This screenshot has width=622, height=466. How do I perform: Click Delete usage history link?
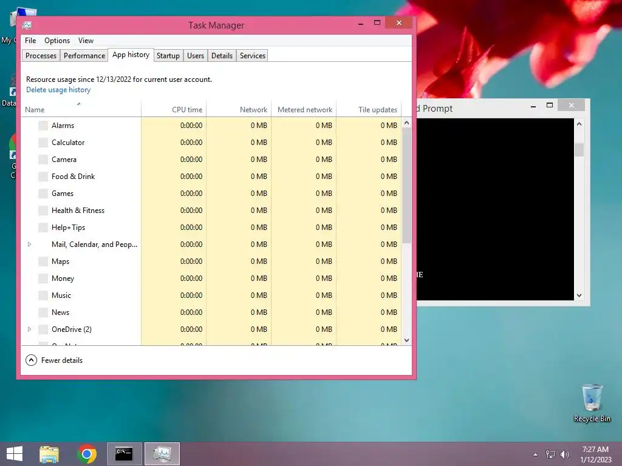coord(58,90)
